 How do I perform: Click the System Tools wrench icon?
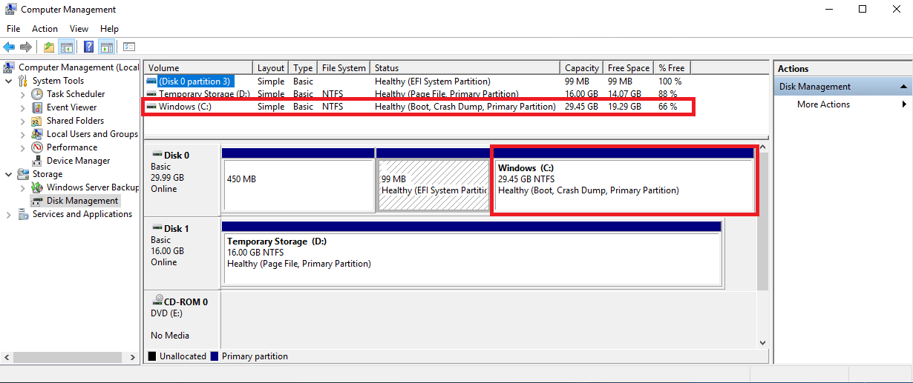[x=24, y=81]
